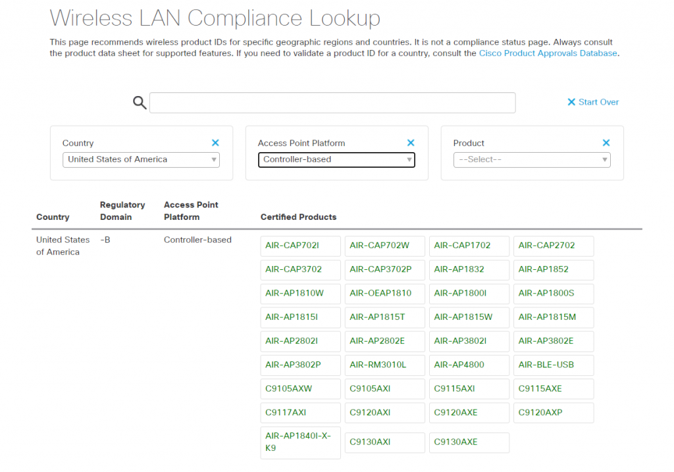Click the -B regulatory domain cell
This screenshot has width=674, height=472.
click(105, 240)
